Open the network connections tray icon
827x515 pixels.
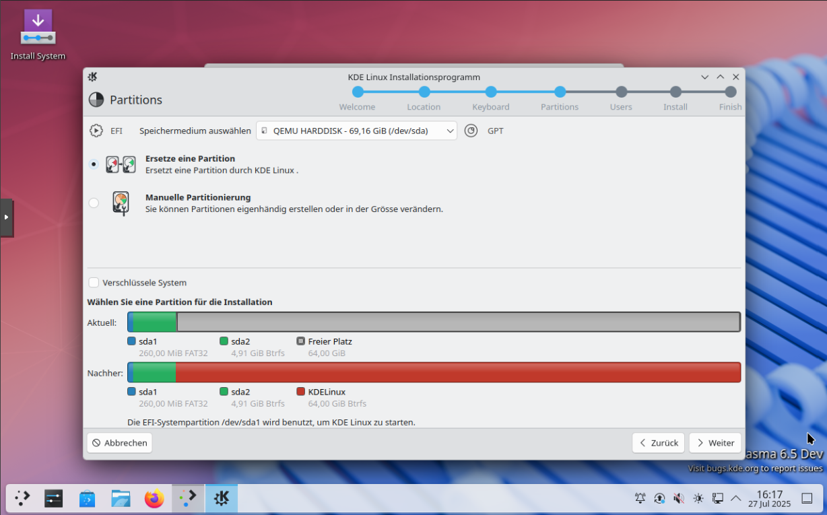[x=718, y=498]
